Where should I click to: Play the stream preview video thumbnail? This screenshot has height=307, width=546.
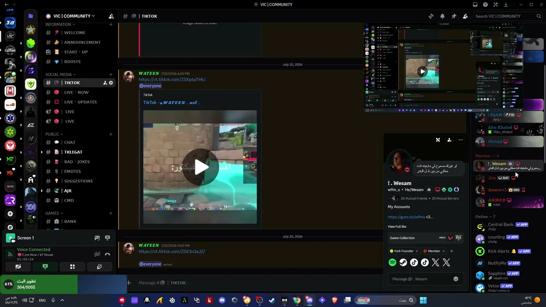pyautogui.click(x=422, y=72)
